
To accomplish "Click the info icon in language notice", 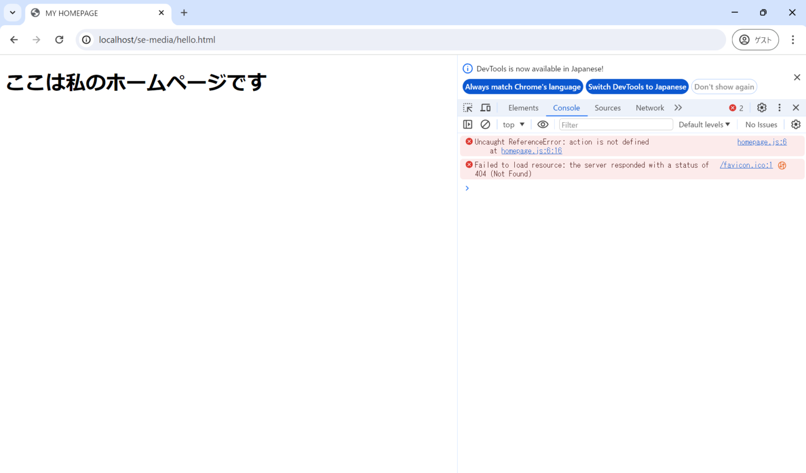I will (468, 69).
